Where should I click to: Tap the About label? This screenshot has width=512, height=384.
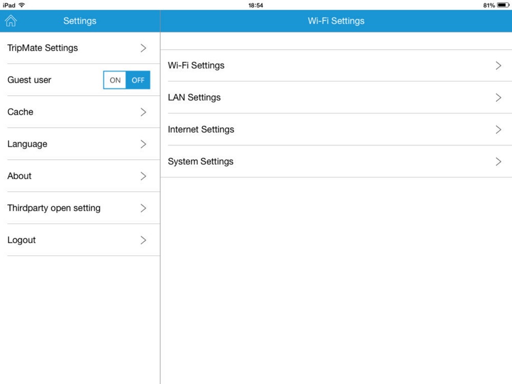[x=19, y=176]
